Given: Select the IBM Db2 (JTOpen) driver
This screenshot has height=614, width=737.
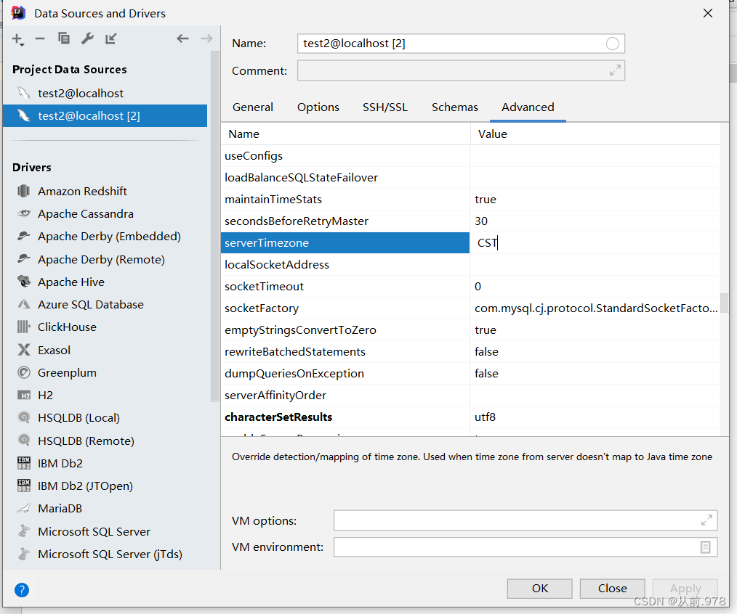Looking at the screenshot, I should click(x=85, y=486).
